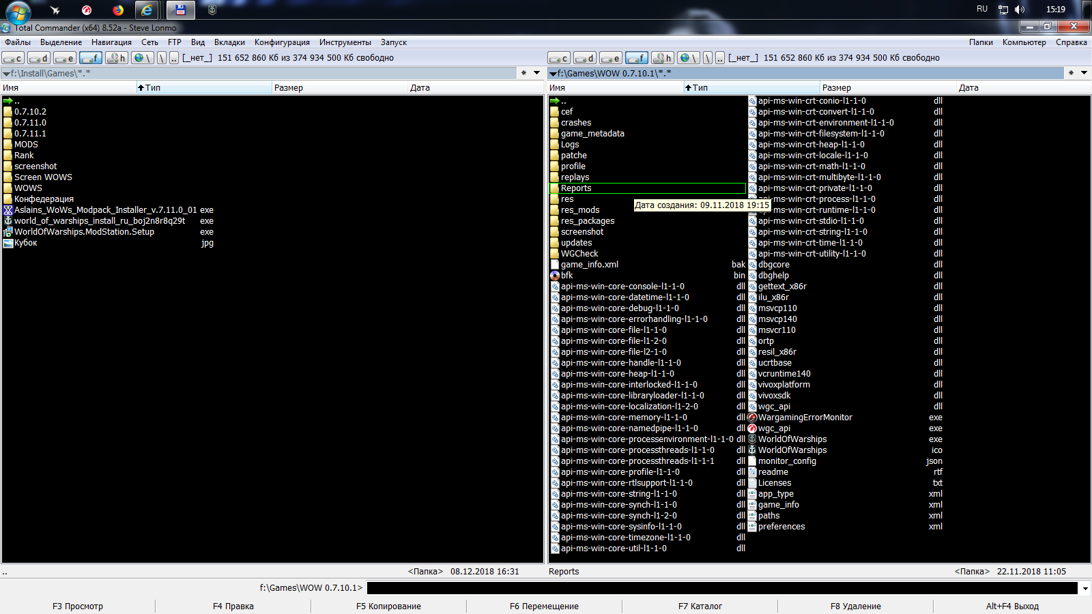This screenshot has width=1092, height=614.
Task: Select drive c in left panel
Action: click(x=14, y=58)
